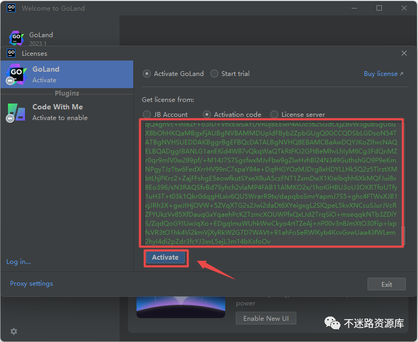The width and height of the screenshot is (418, 342).
Task: Click the GoLand 2023.1 logo in Welcome window
Action: coord(16,38)
